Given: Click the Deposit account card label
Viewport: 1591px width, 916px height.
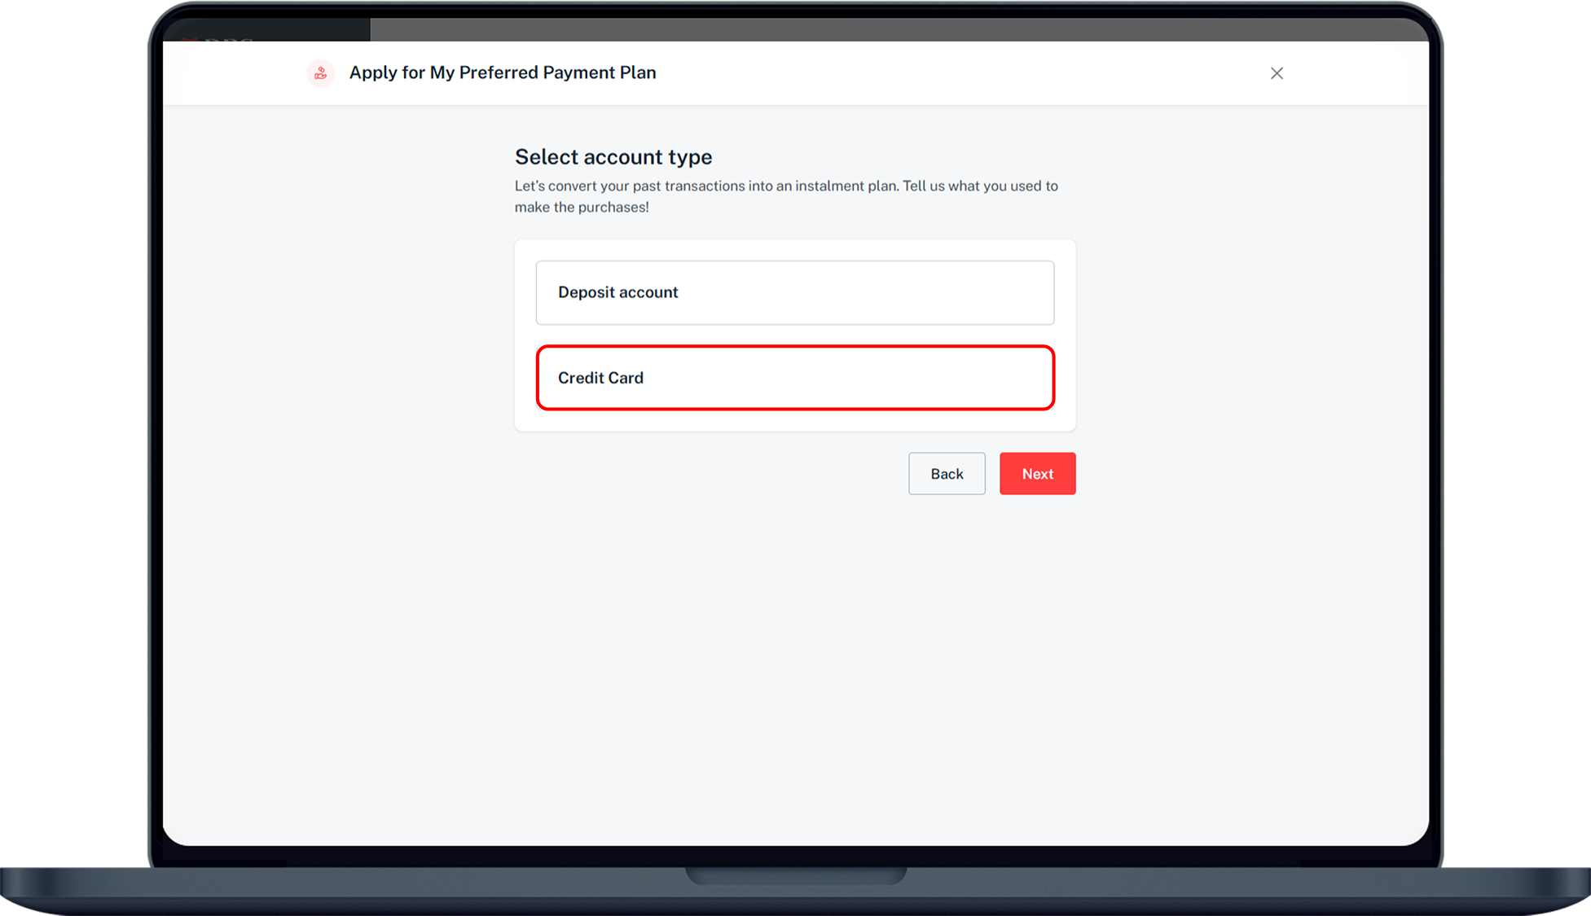Looking at the screenshot, I should [617, 292].
